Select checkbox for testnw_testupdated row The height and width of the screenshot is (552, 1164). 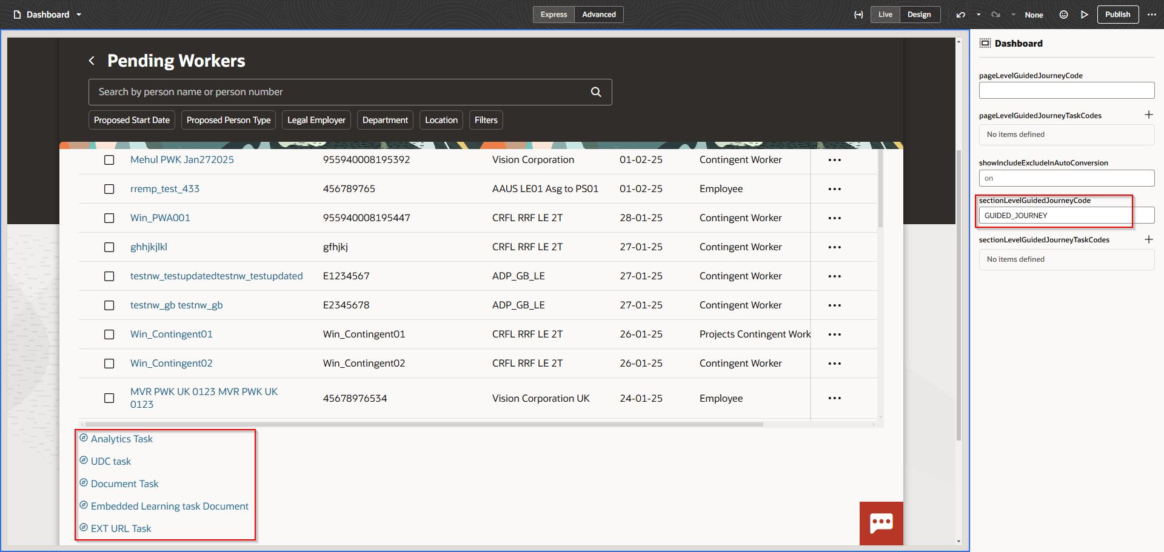pyautogui.click(x=109, y=276)
